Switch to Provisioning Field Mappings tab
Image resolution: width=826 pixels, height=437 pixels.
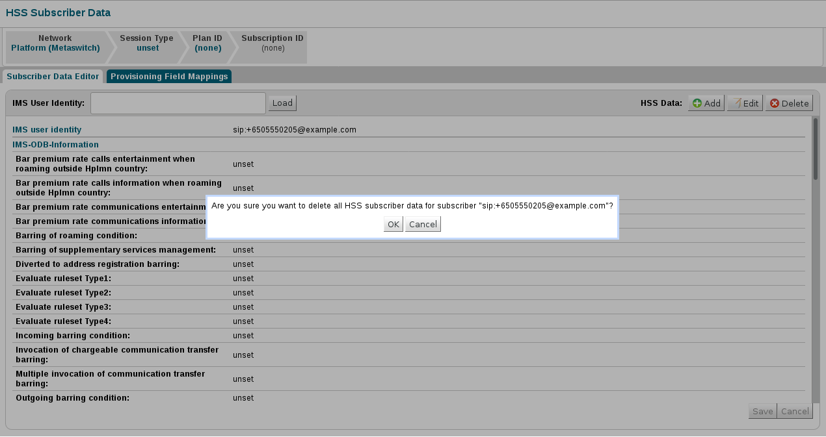[x=169, y=77]
